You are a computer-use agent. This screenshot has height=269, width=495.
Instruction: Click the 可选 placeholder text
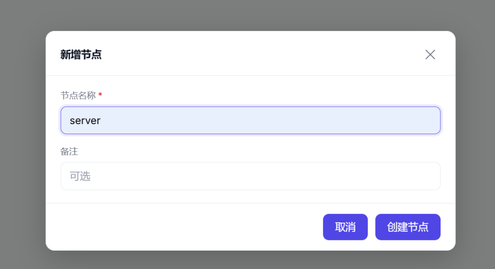coord(80,176)
